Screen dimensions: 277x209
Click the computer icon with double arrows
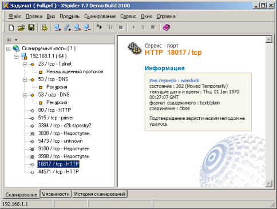(77, 27)
